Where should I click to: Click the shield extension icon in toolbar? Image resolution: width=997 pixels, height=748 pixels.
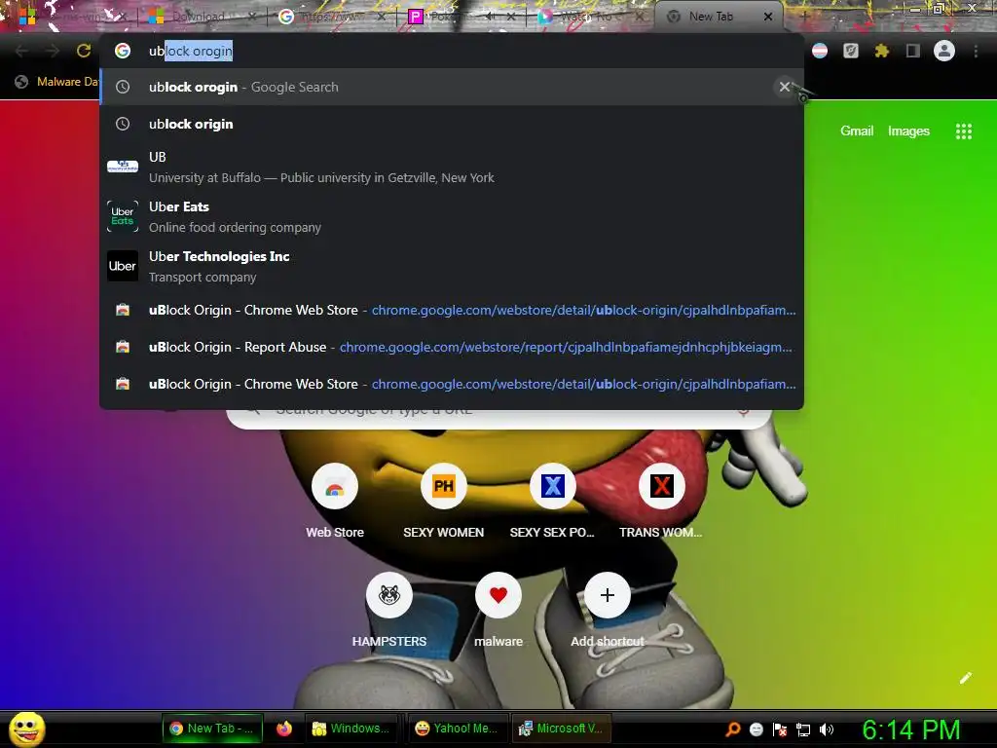click(x=851, y=51)
